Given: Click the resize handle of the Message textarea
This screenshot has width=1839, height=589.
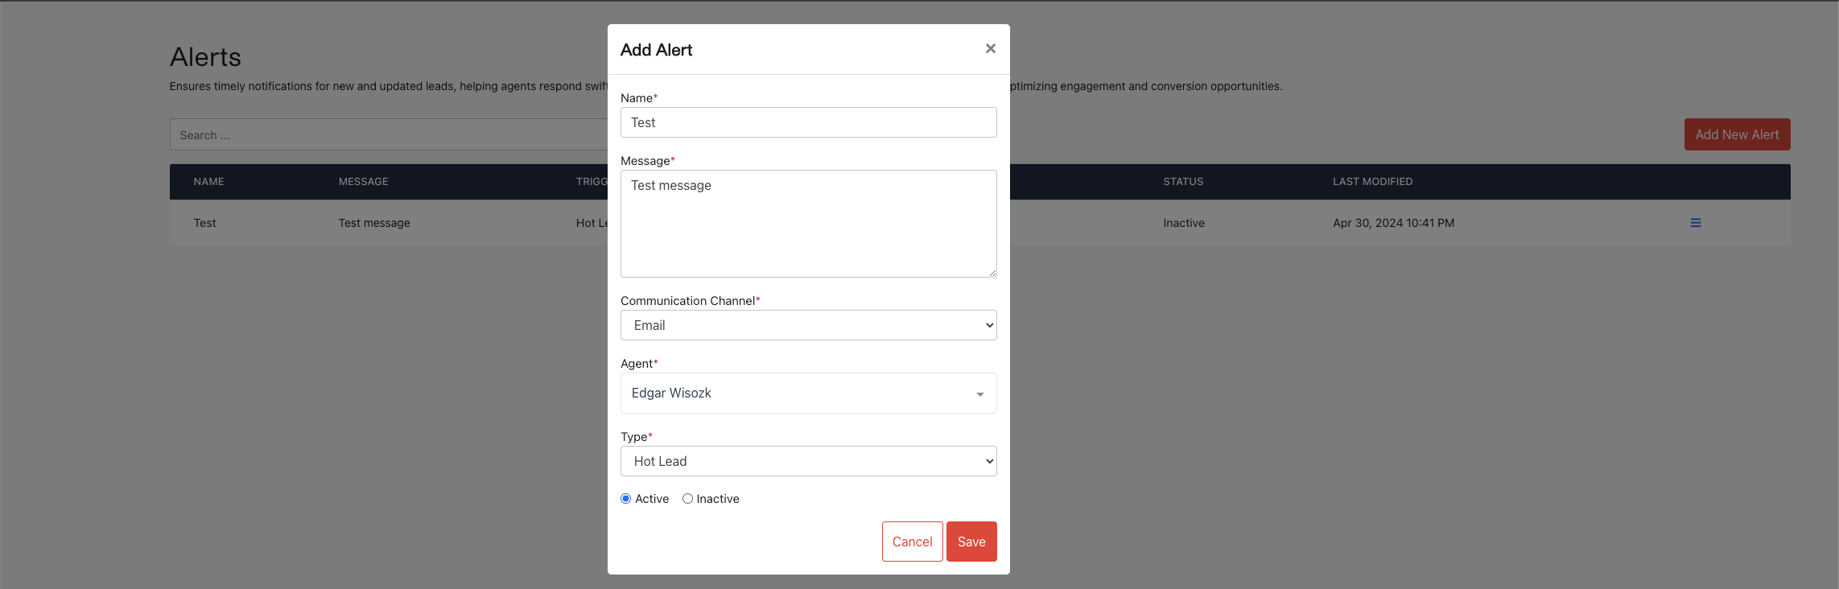Looking at the screenshot, I should point(992,274).
